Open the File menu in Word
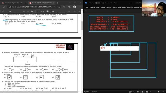166x93 pixels. [x=87, y=7]
